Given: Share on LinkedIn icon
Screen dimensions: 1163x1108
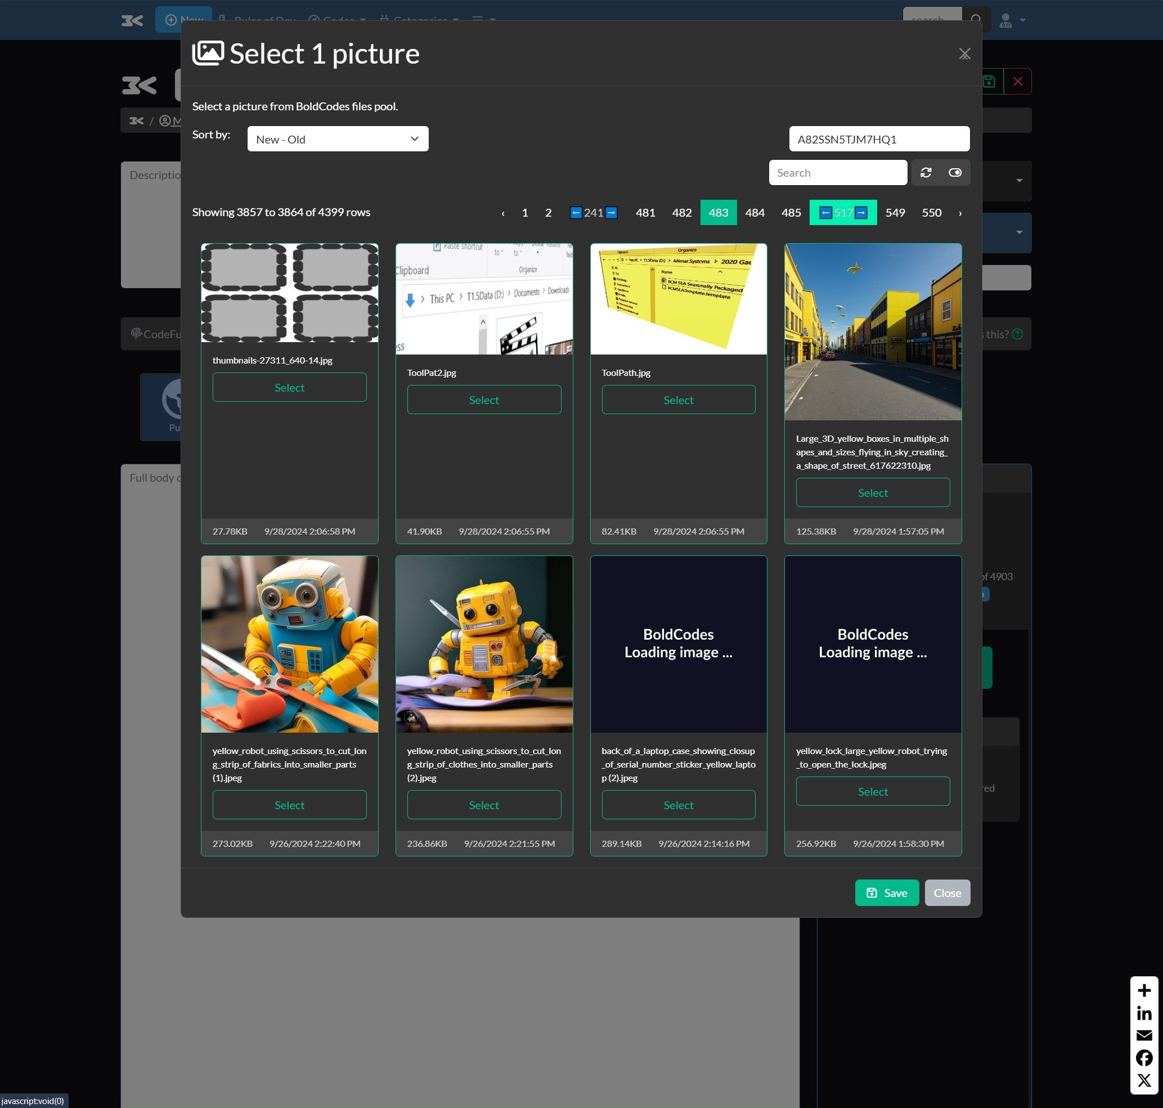Looking at the screenshot, I should [1143, 1013].
